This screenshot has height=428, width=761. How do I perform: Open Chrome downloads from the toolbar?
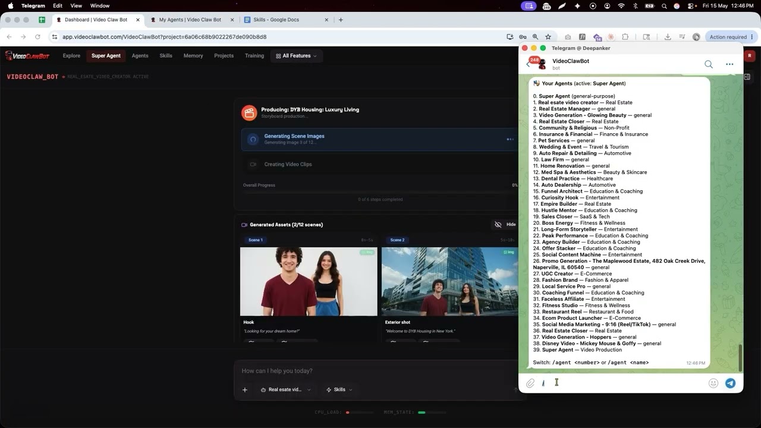tap(668, 37)
